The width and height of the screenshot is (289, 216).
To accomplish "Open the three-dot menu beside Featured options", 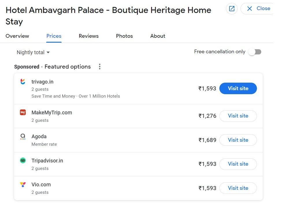I will click(x=99, y=67).
